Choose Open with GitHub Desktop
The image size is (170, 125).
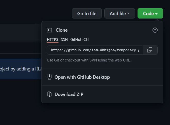pyautogui.click(x=82, y=77)
